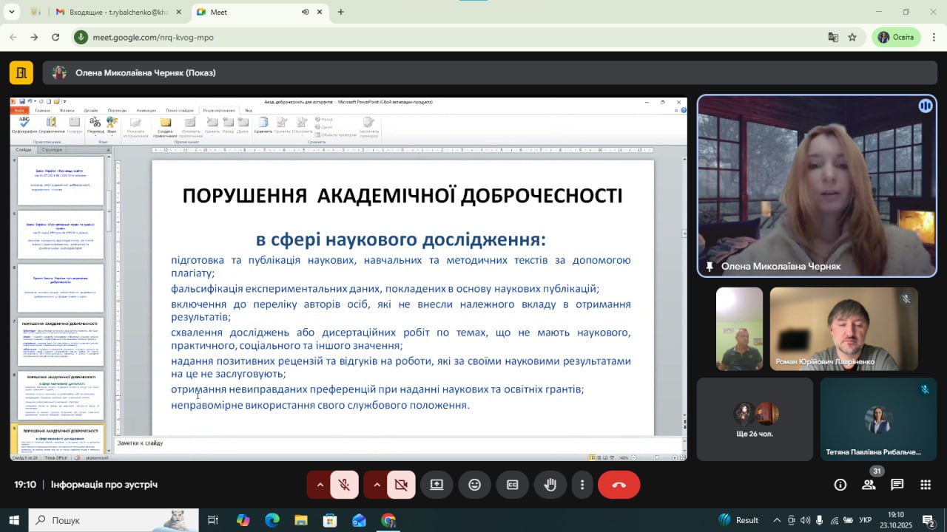The width and height of the screenshot is (947, 532).
Task: Click the share screen icon
Action: pyautogui.click(x=437, y=485)
